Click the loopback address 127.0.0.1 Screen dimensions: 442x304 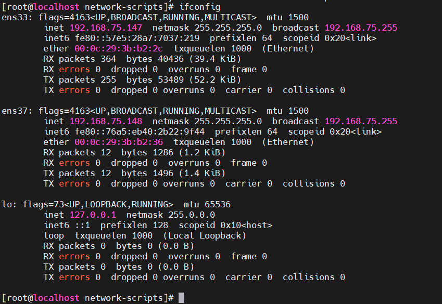tap(93, 215)
